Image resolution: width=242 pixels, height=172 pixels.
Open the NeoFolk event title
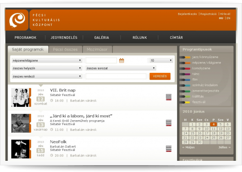coord(58,142)
